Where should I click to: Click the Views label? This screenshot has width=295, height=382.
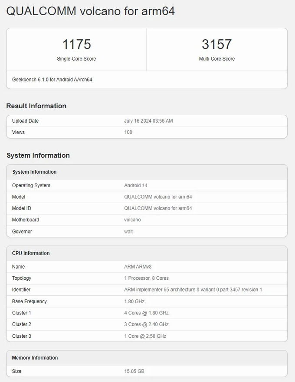(x=18, y=132)
